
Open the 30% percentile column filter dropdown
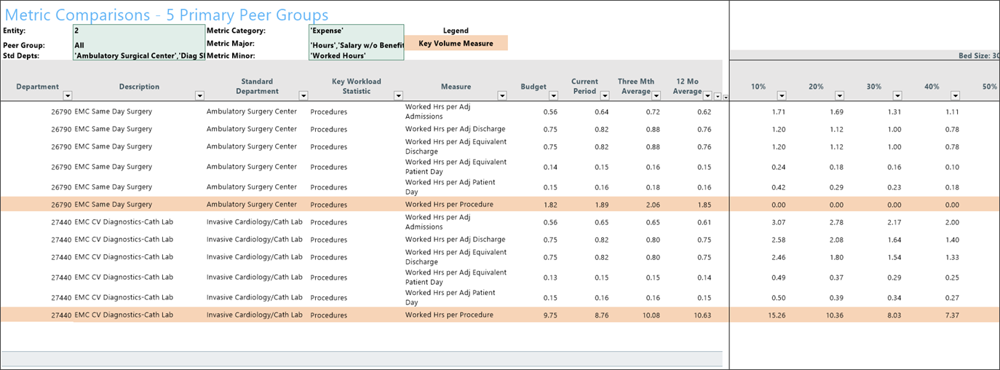click(897, 95)
